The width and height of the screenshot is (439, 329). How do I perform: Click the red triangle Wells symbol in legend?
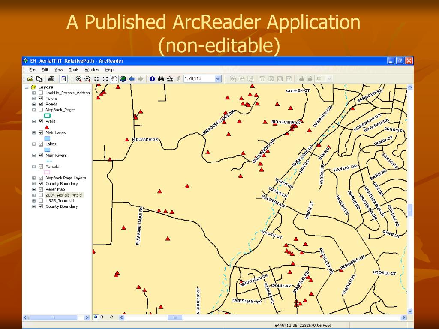pos(47,127)
